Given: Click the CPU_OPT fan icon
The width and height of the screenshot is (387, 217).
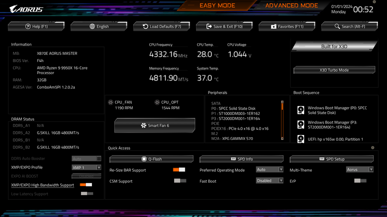Looking at the screenshot, I should (157, 102).
